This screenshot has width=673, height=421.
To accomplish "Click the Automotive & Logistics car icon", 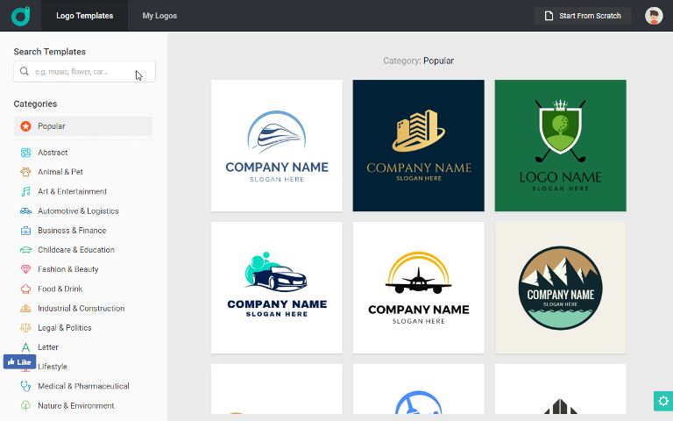I will tap(26, 211).
